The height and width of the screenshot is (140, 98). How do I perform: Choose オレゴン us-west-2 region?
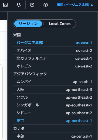coord(53,66)
